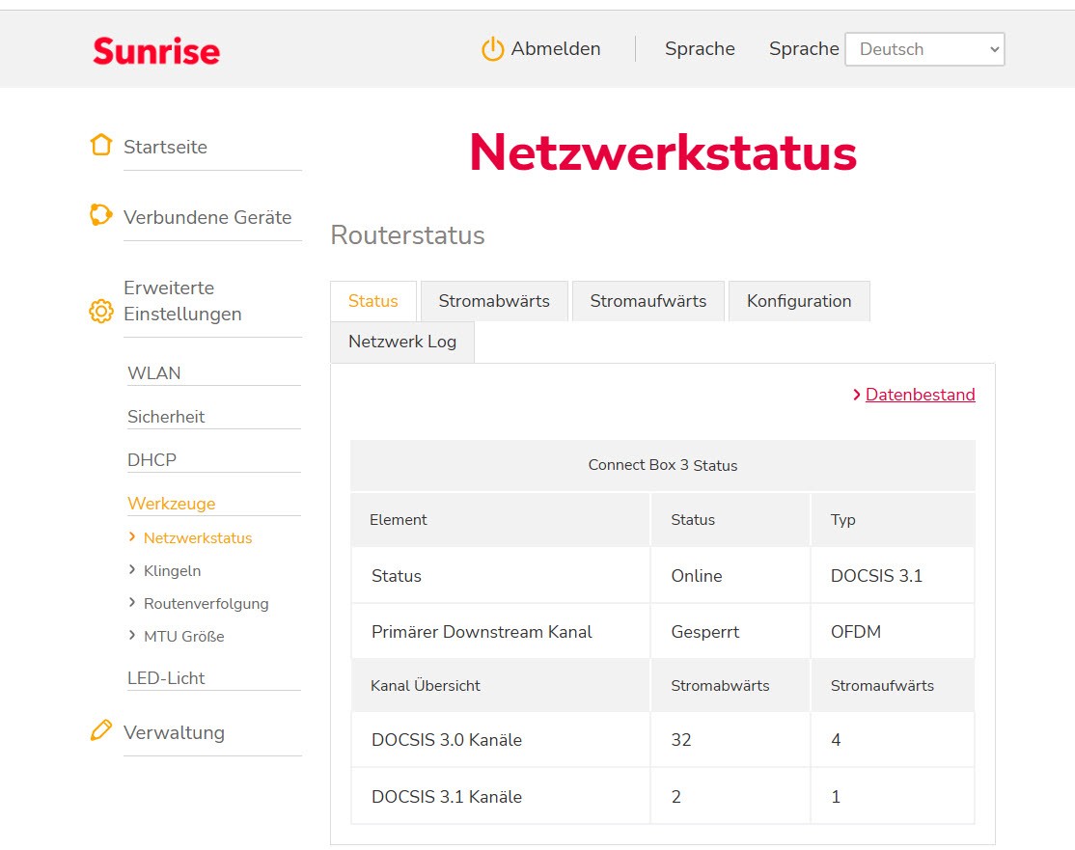Select the Status tab
This screenshot has height=850, width=1075.
coord(373,301)
